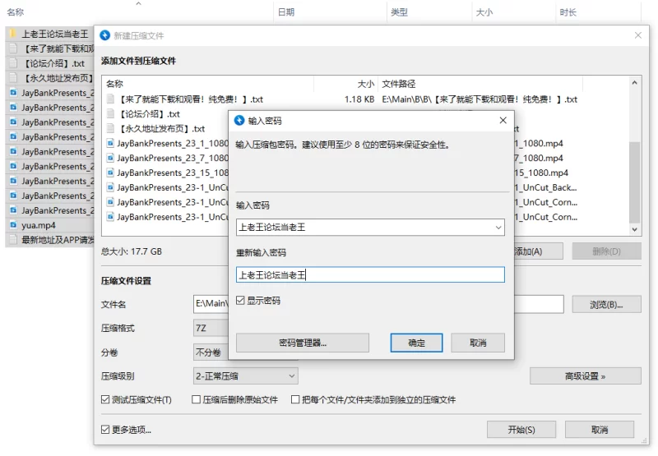The width and height of the screenshot is (658, 456).
Task: Click the file list scroll-up arrow
Action: [x=634, y=82]
